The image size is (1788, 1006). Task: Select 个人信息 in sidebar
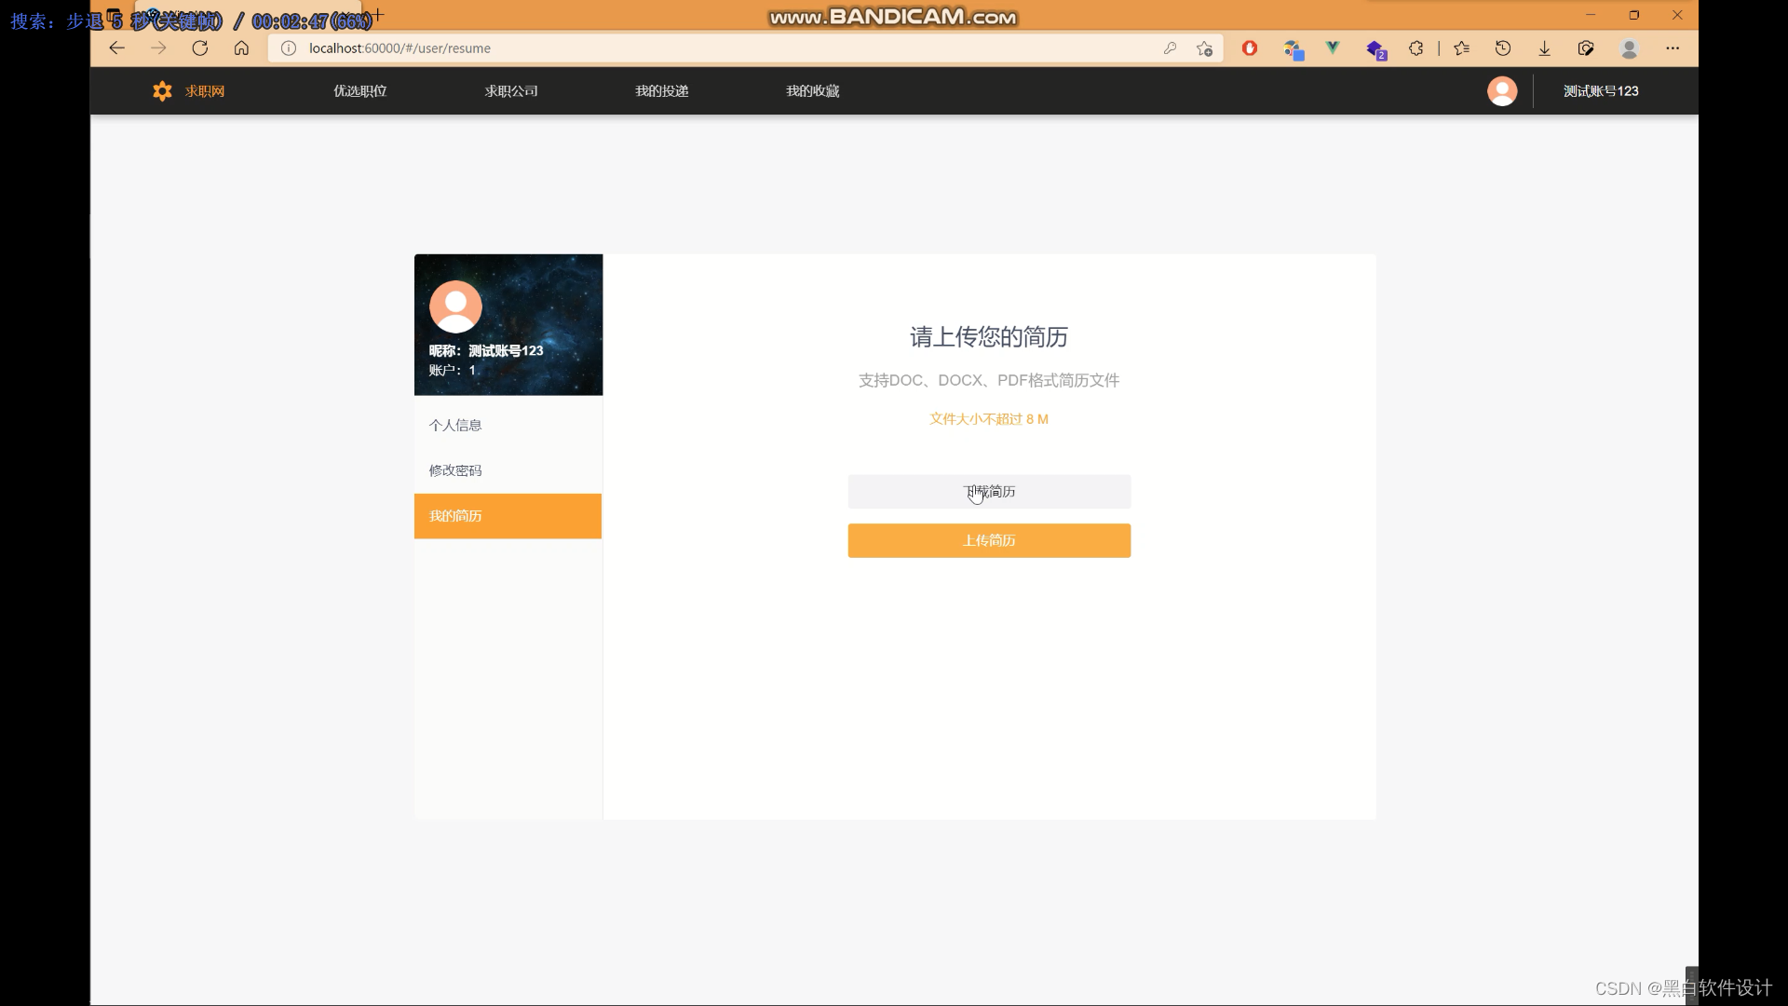[x=508, y=426]
